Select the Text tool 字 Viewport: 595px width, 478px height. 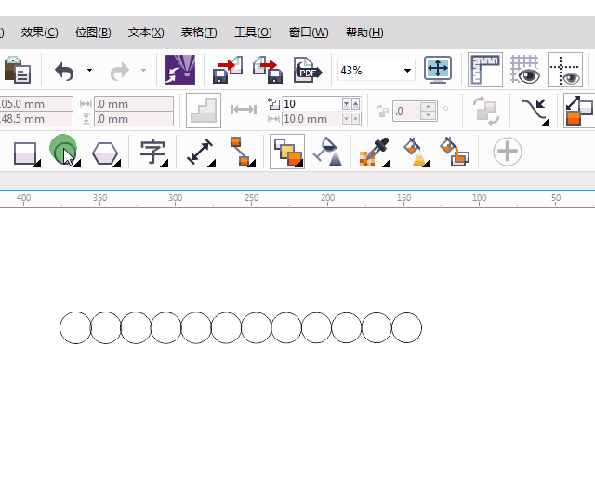coord(153,153)
